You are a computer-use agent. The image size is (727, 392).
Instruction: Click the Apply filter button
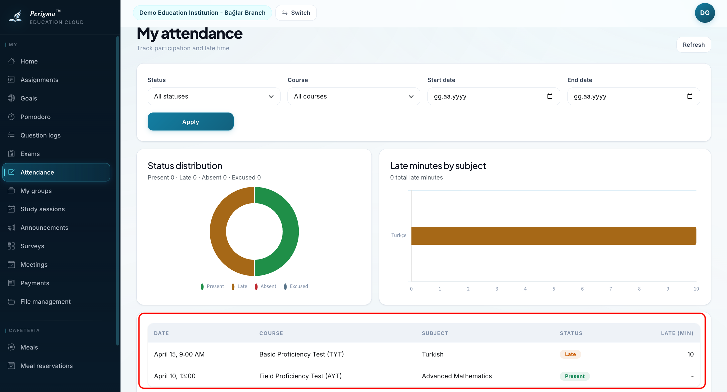(x=190, y=122)
